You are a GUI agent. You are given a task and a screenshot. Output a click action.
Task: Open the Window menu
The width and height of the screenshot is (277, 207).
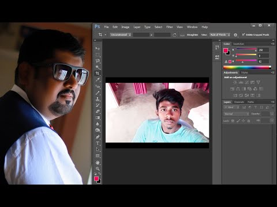(192, 27)
